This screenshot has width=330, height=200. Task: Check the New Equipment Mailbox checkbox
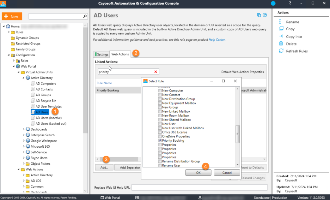tap(160, 103)
